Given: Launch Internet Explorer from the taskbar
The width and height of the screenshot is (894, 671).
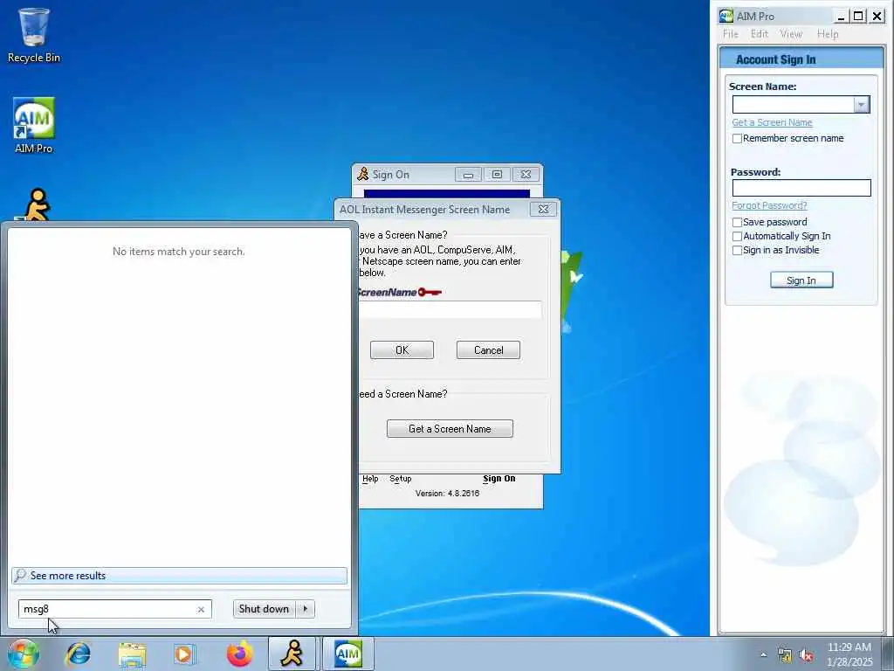Looking at the screenshot, I should [x=78, y=654].
